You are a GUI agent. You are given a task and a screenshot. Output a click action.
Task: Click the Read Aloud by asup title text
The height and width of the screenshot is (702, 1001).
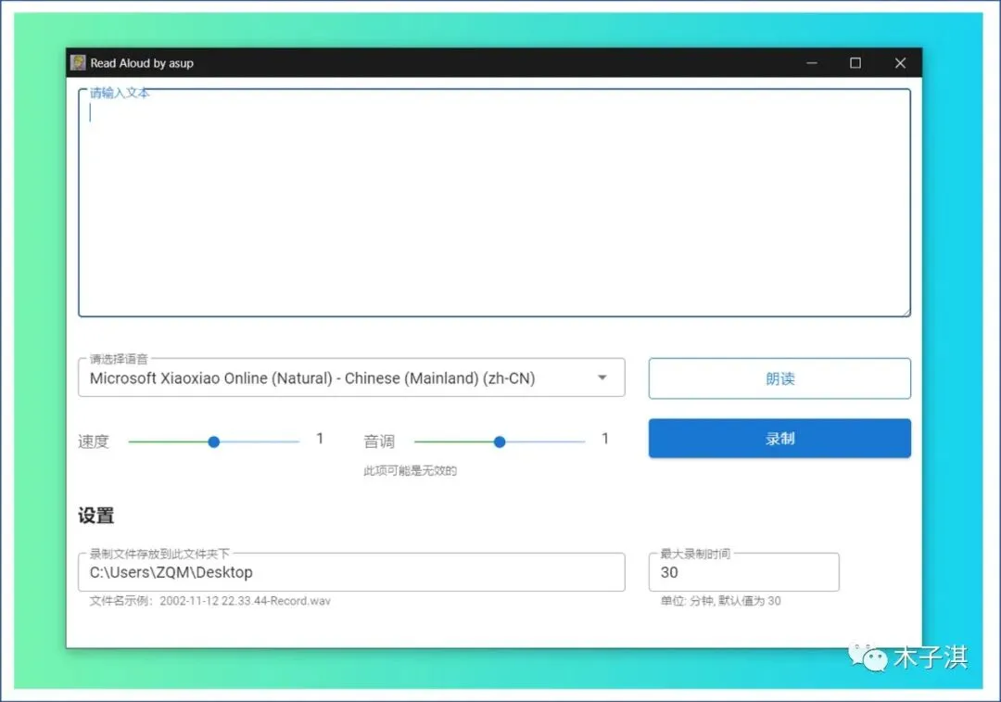click(142, 63)
